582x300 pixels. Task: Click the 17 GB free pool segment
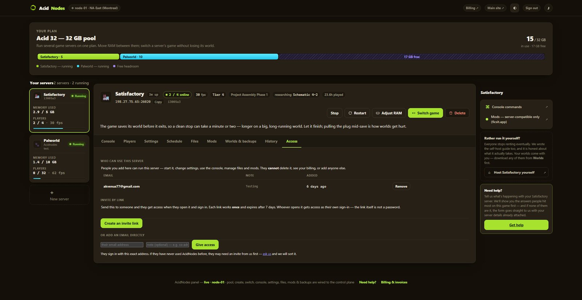coord(412,57)
